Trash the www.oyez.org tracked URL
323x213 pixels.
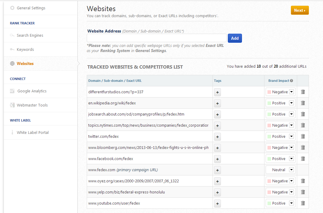point(303,181)
